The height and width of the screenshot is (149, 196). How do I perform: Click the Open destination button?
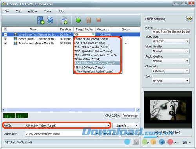[130, 134]
